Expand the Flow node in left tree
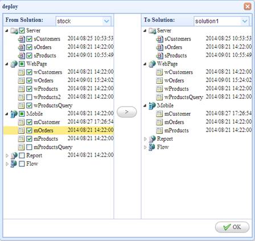 pyautogui.click(x=7, y=164)
